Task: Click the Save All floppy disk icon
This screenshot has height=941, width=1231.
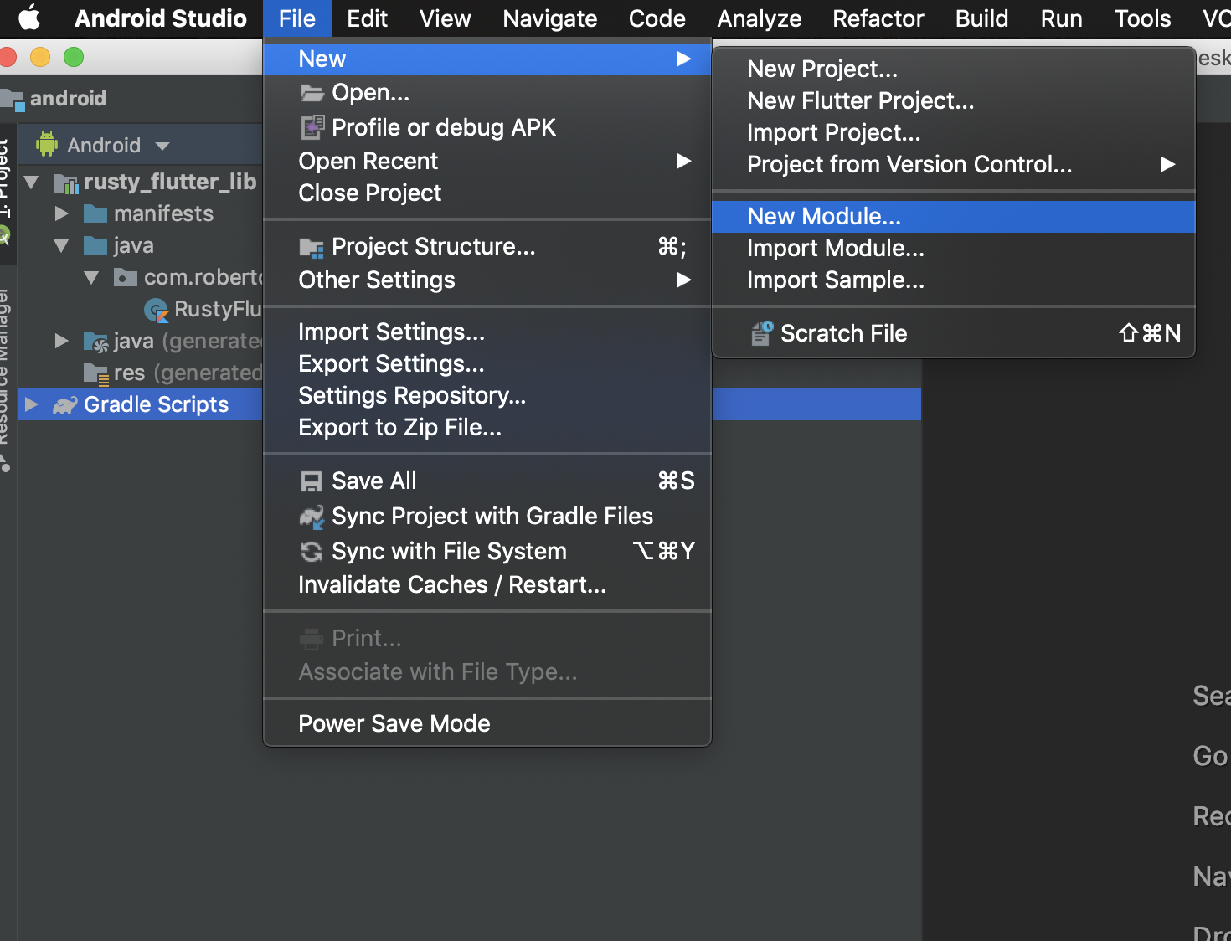Action: coord(312,481)
